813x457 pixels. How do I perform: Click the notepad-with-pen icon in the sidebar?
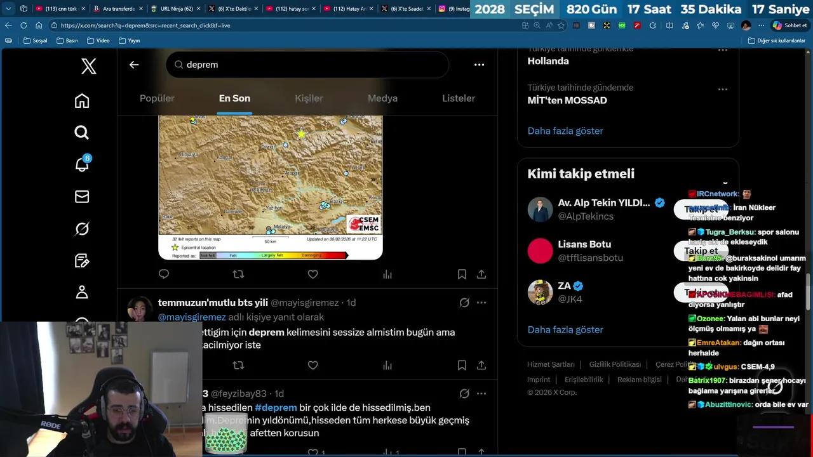82,261
